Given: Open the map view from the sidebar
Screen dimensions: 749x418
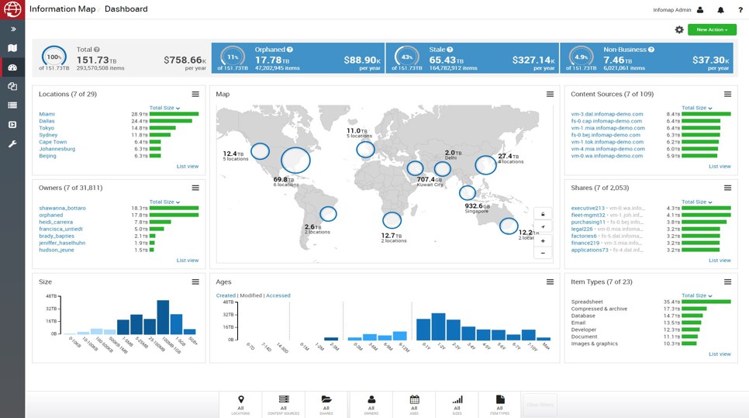Looking at the screenshot, I should [12, 48].
